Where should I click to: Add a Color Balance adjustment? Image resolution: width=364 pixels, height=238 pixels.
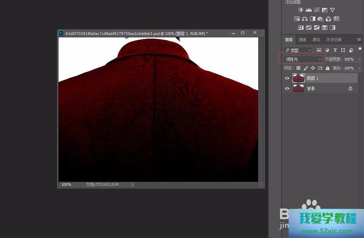[305, 19]
